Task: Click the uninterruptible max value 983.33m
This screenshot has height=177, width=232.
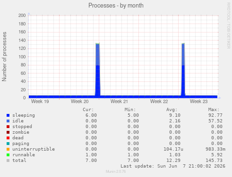Action: click(x=215, y=149)
